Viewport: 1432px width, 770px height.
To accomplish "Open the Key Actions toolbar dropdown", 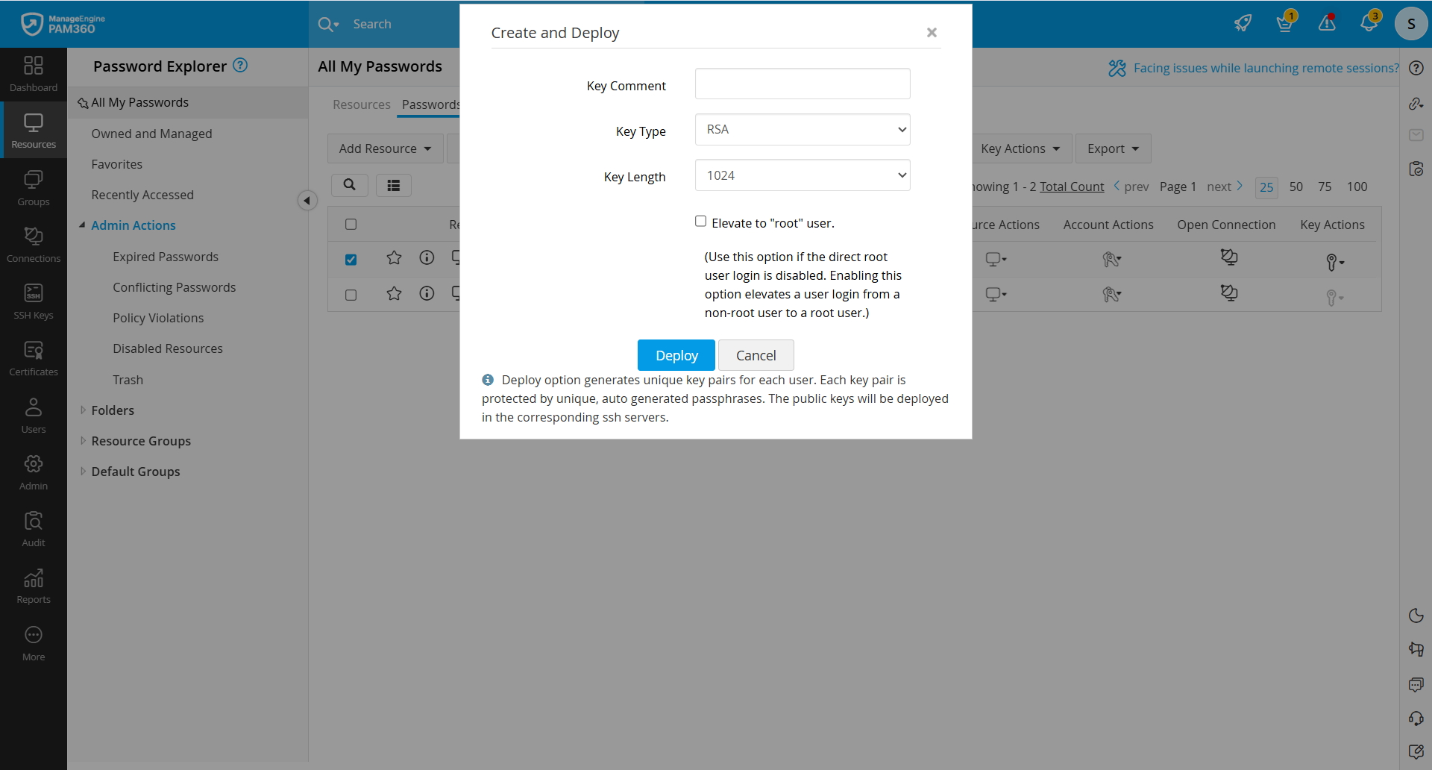I will coord(1020,148).
